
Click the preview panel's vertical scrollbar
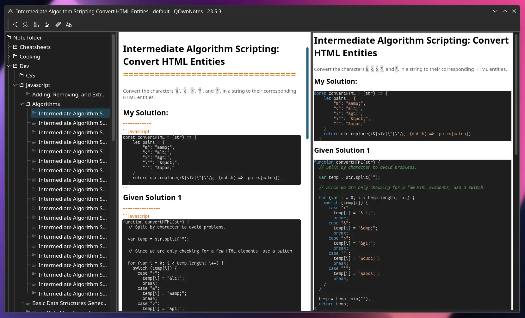pyautogui.click(x=516, y=95)
